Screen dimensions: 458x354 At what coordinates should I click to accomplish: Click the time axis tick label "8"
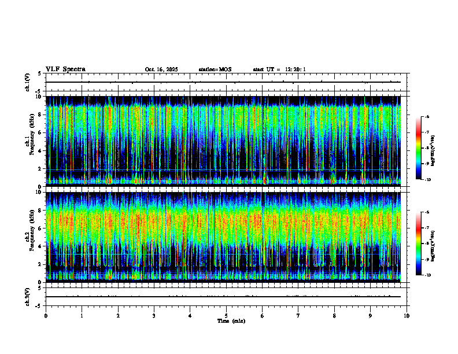334,316
